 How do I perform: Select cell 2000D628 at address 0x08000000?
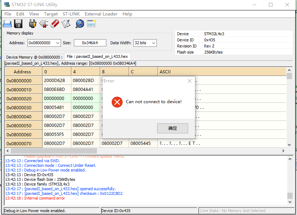[x=57, y=81]
